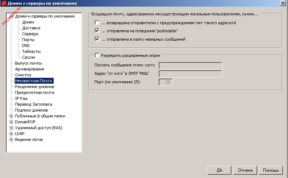Go to 'Приоритетная почта' settings
Image resolution: width=288 pixels, height=178 pixels.
tap(35, 92)
